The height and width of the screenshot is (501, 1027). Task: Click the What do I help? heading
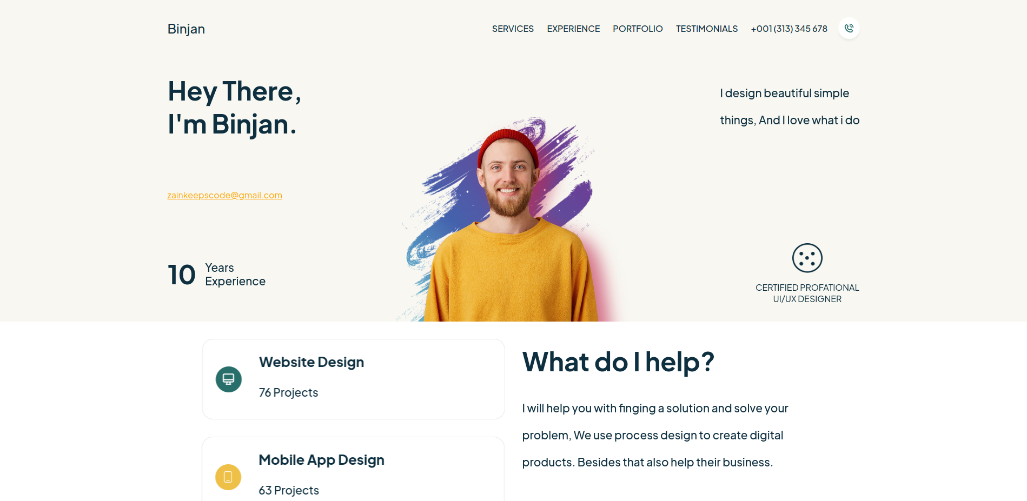[618, 362]
